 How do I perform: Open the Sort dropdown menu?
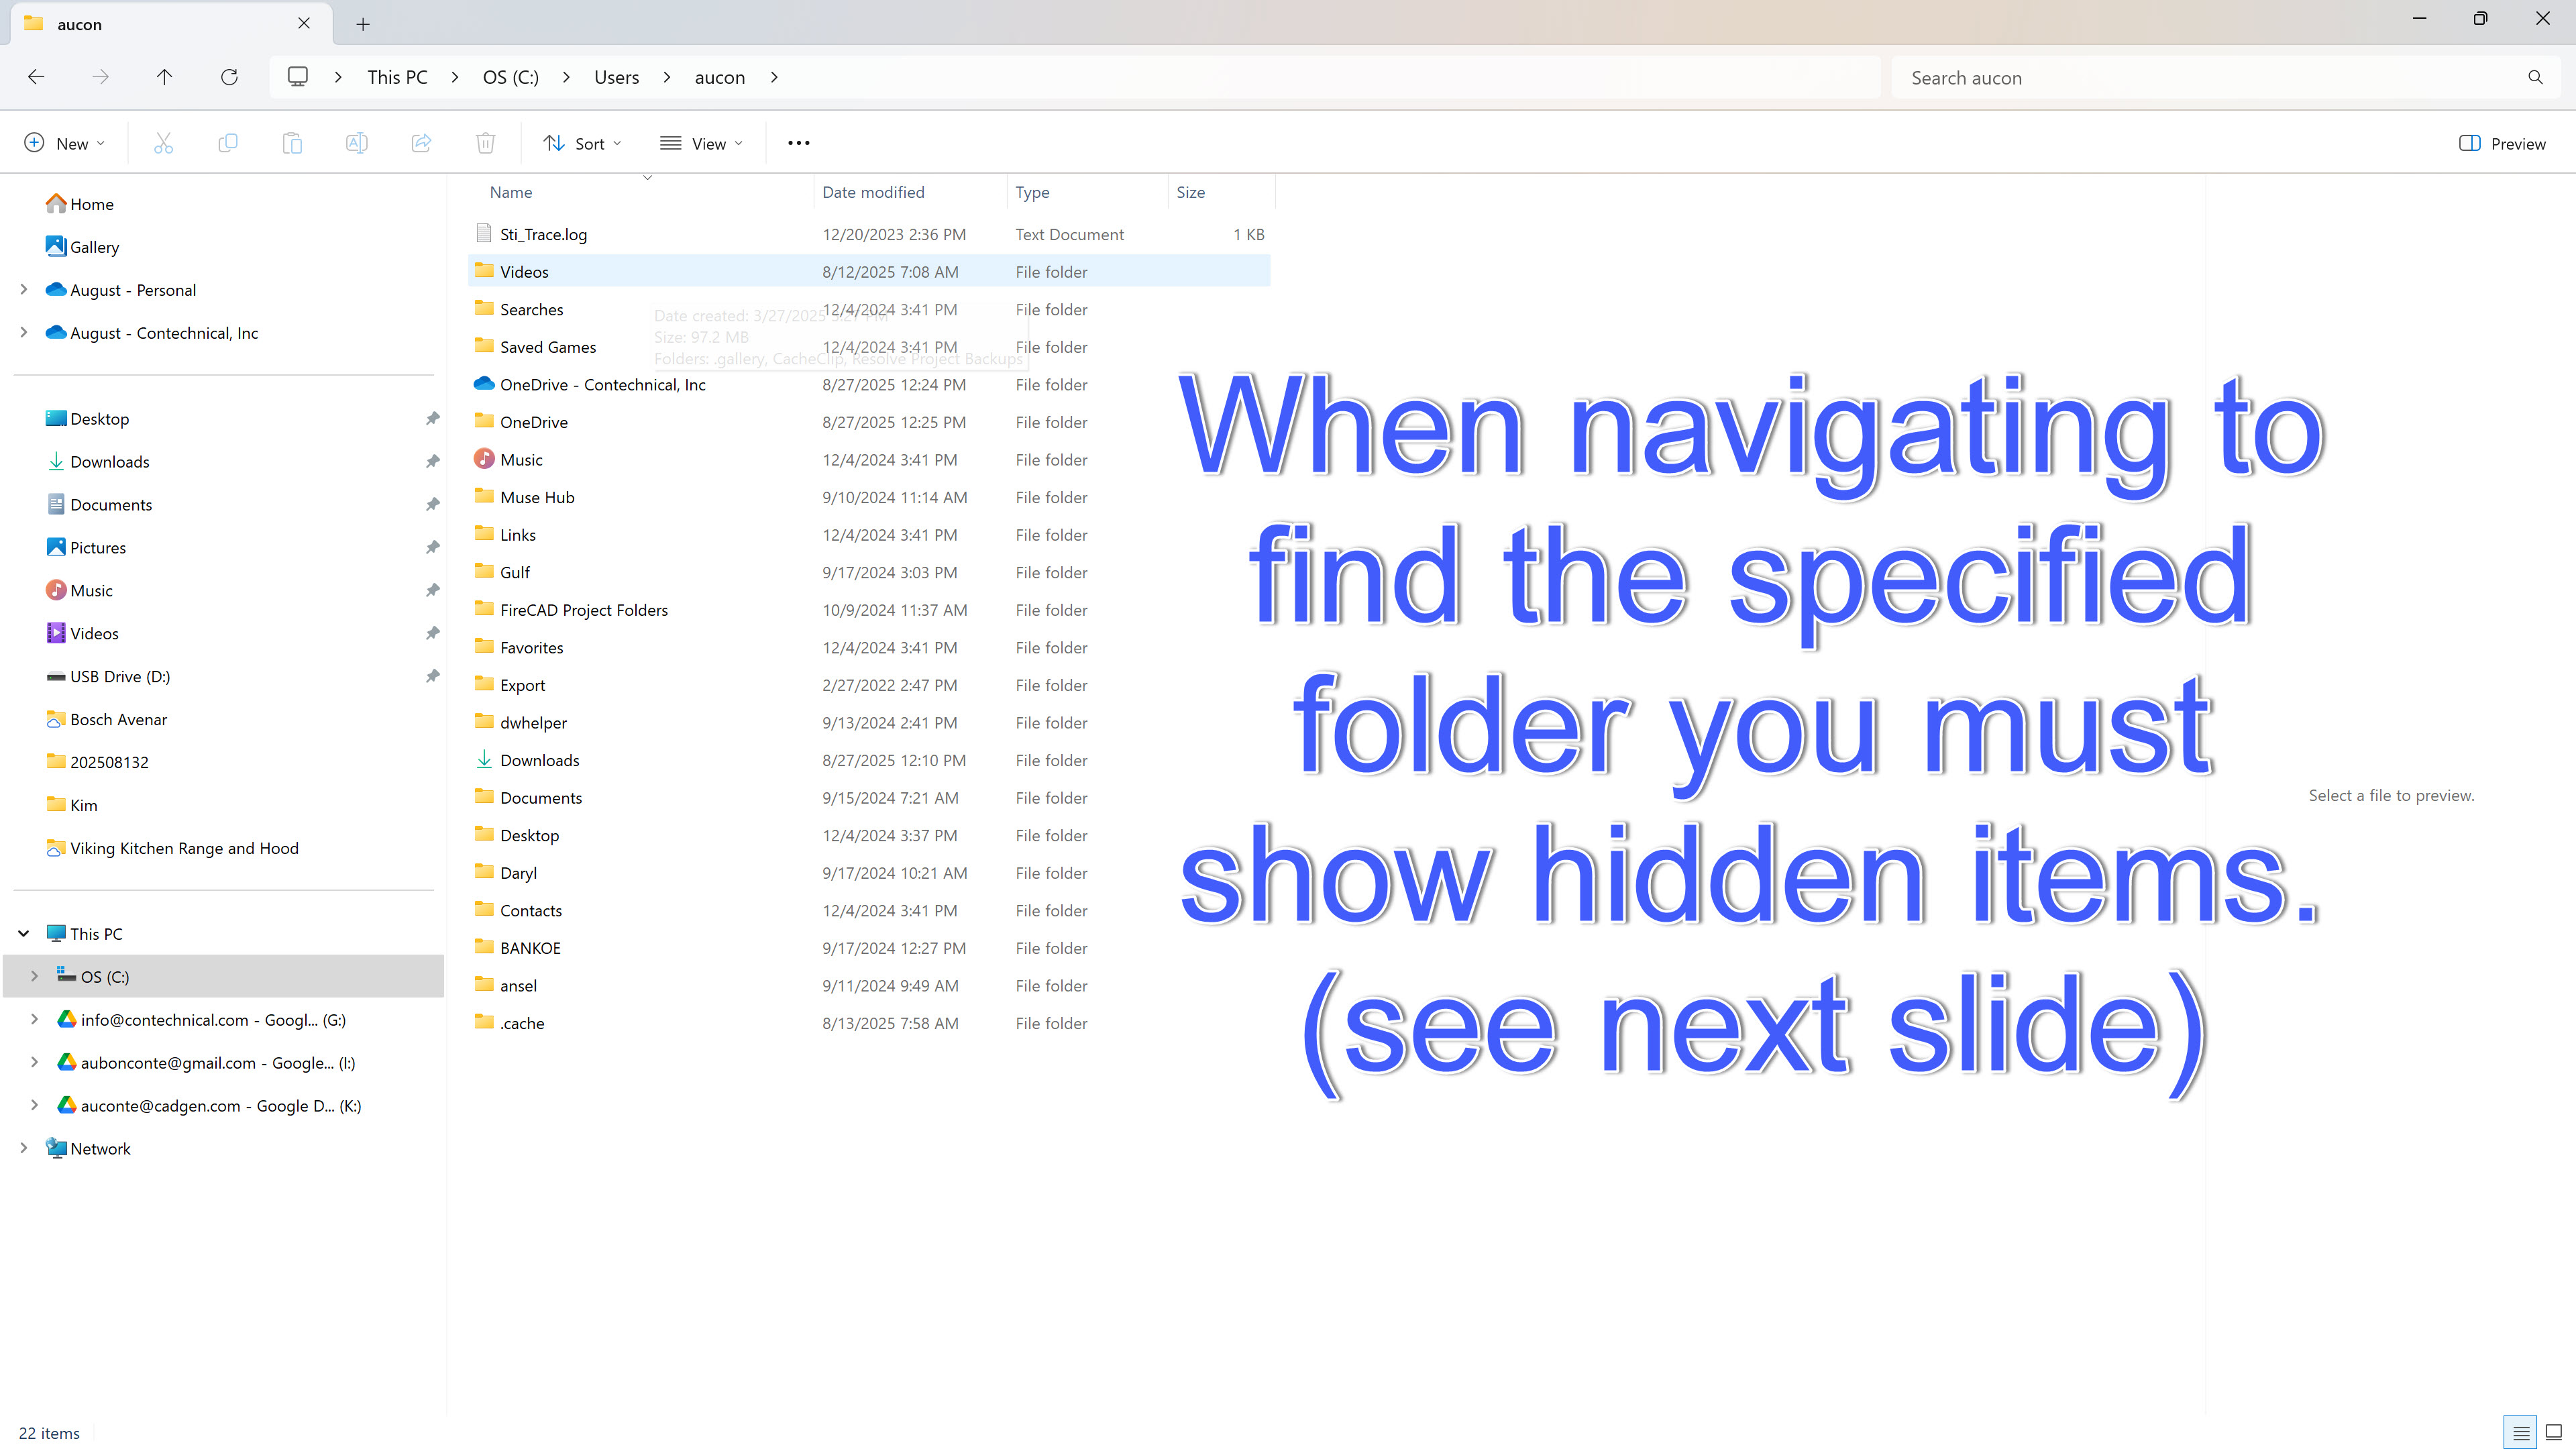tap(582, 143)
